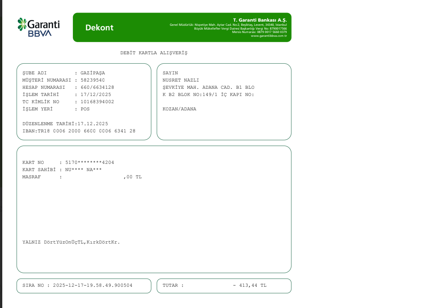Select address line K B2 BLOK NO:149/1
The width and height of the screenshot is (437, 308).
coord(208,95)
